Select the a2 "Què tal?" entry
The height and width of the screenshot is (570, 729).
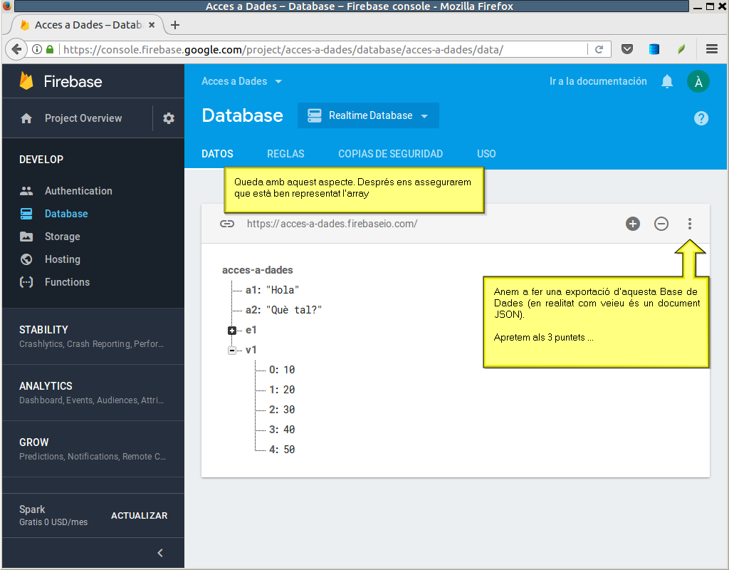coord(283,311)
